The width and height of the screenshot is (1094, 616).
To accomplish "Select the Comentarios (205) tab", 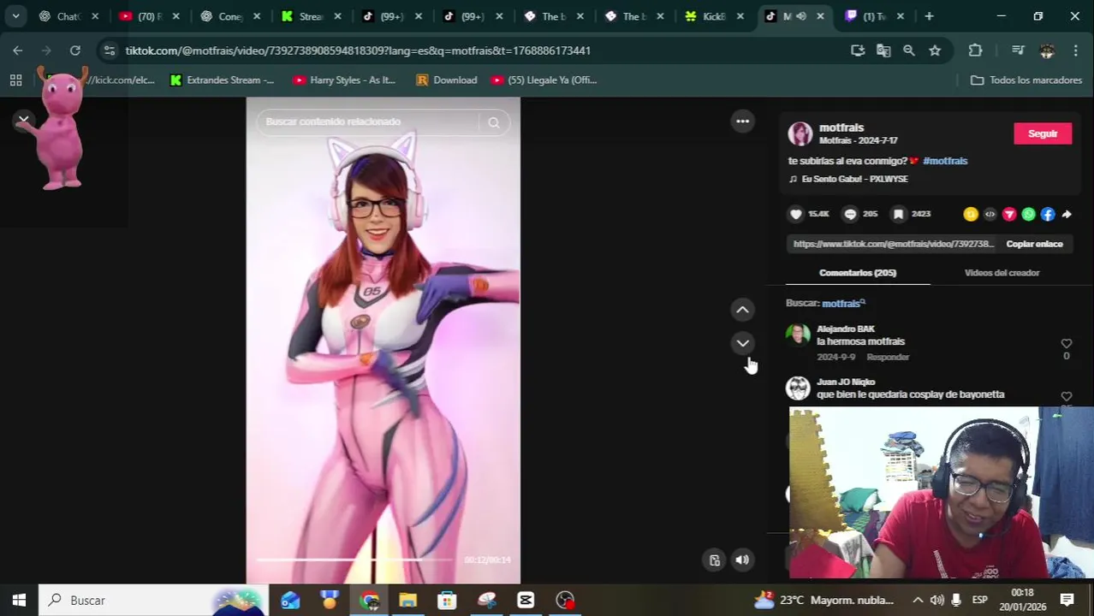I will coord(858,273).
